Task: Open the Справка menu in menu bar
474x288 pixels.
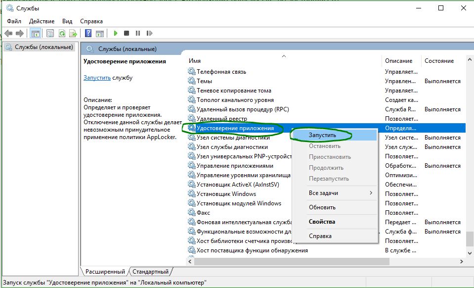Action: click(91, 21)
